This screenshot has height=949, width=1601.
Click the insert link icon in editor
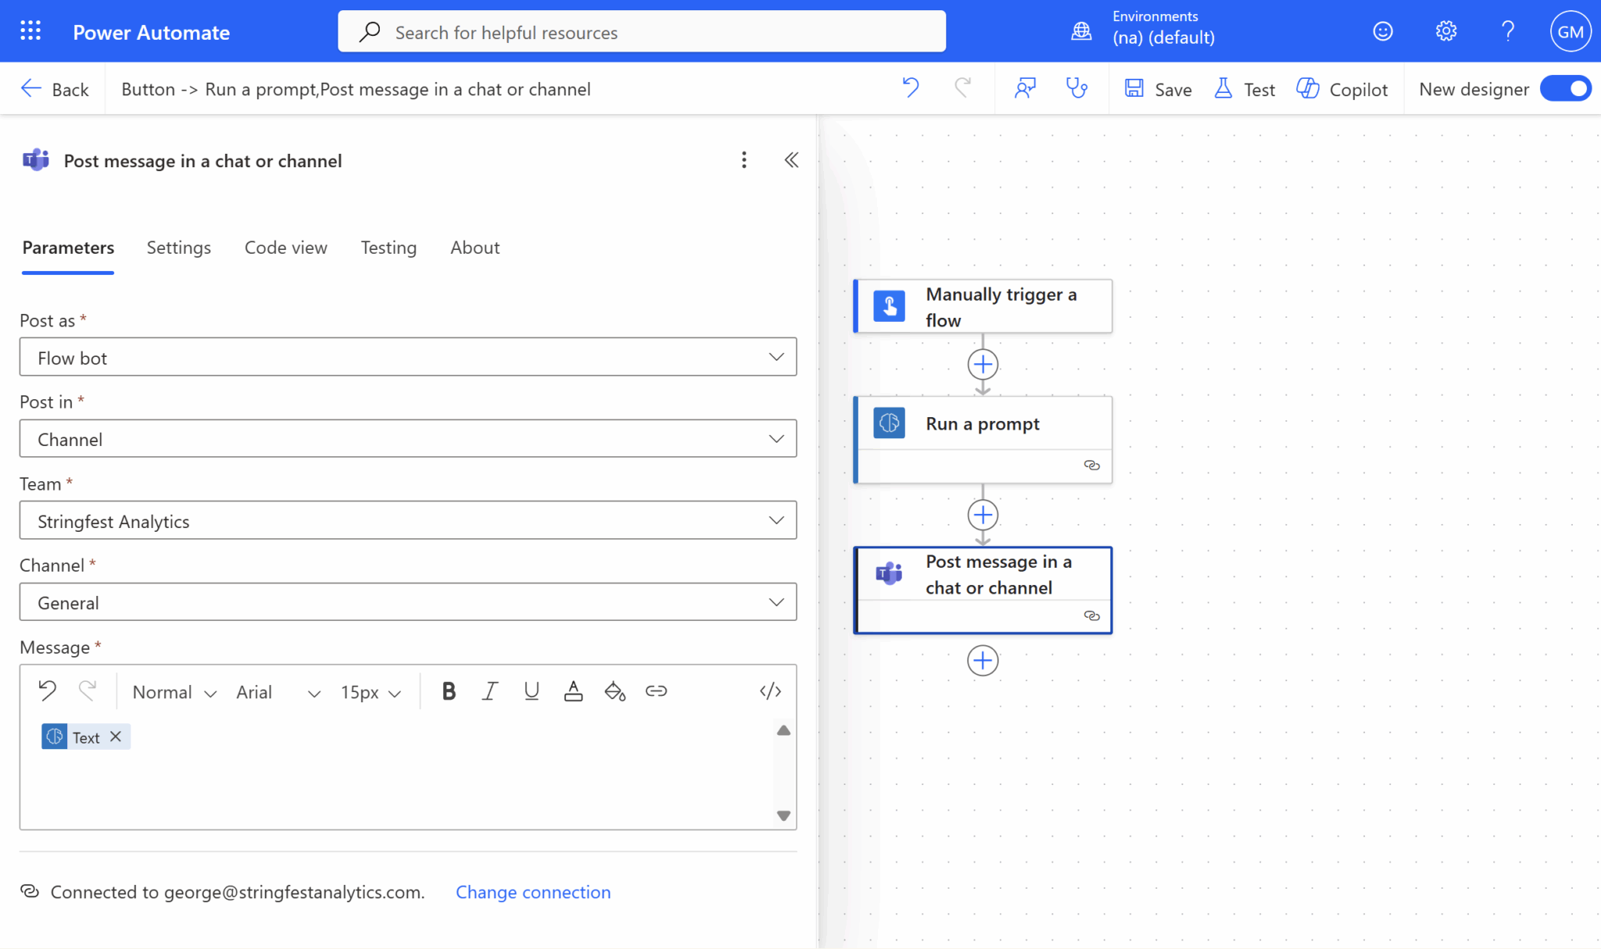[656, 691]
